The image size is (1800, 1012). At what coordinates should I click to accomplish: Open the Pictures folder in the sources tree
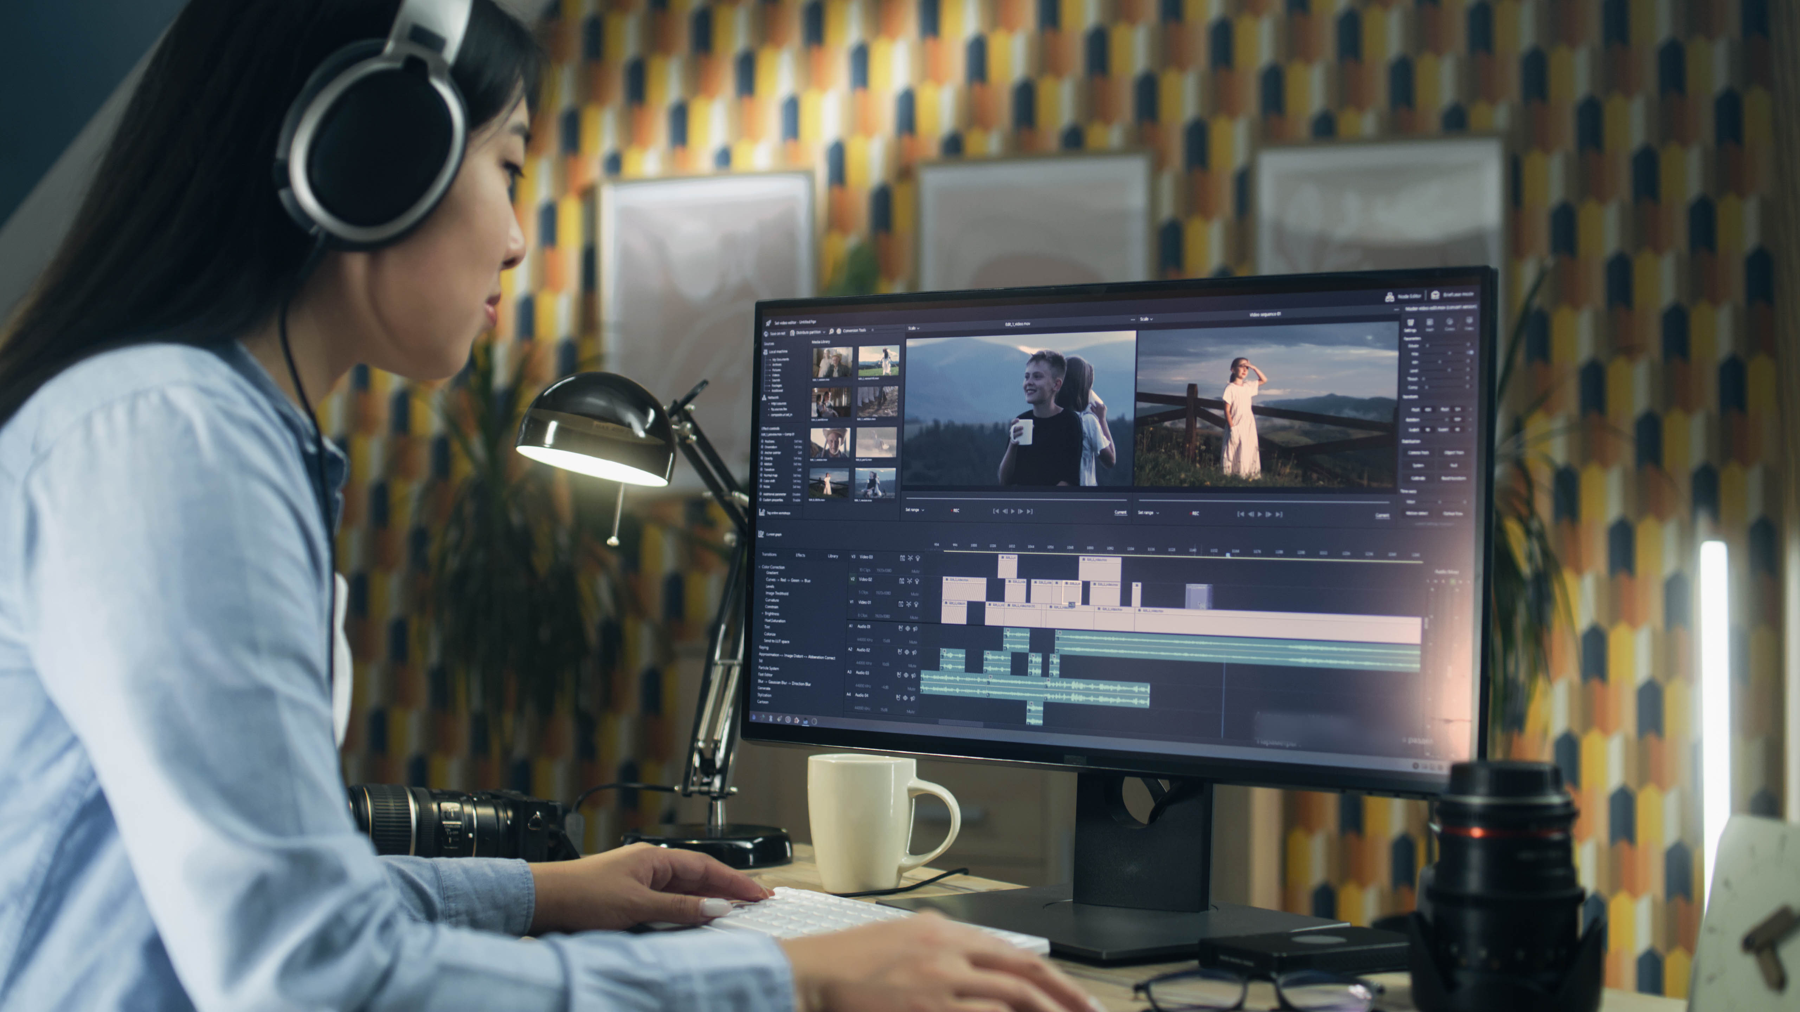point(776,370)
